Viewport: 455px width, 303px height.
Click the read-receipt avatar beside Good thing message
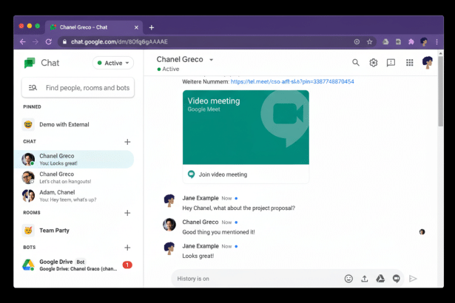(422, 231)
